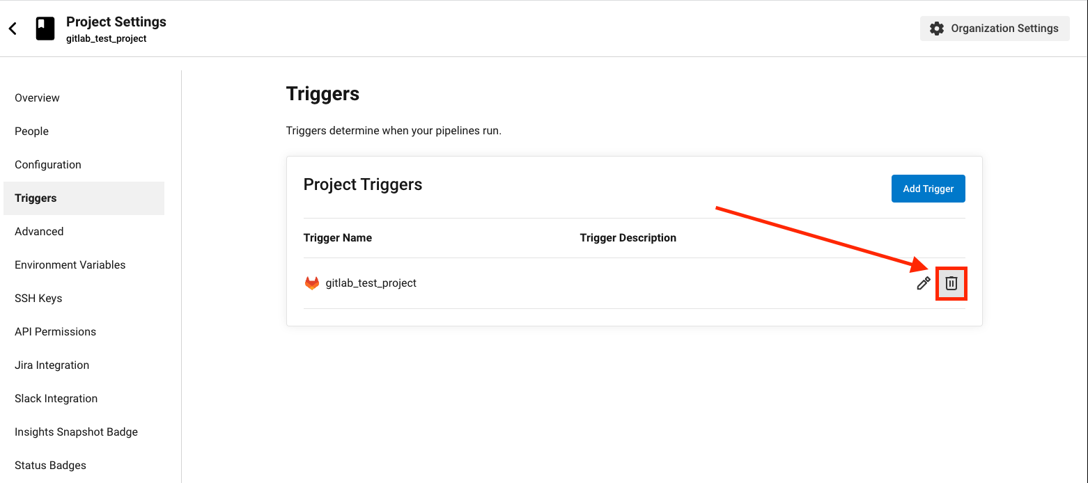Go to People settings
This screenshot has width=1088, height=483.
[x=31, y=132]
